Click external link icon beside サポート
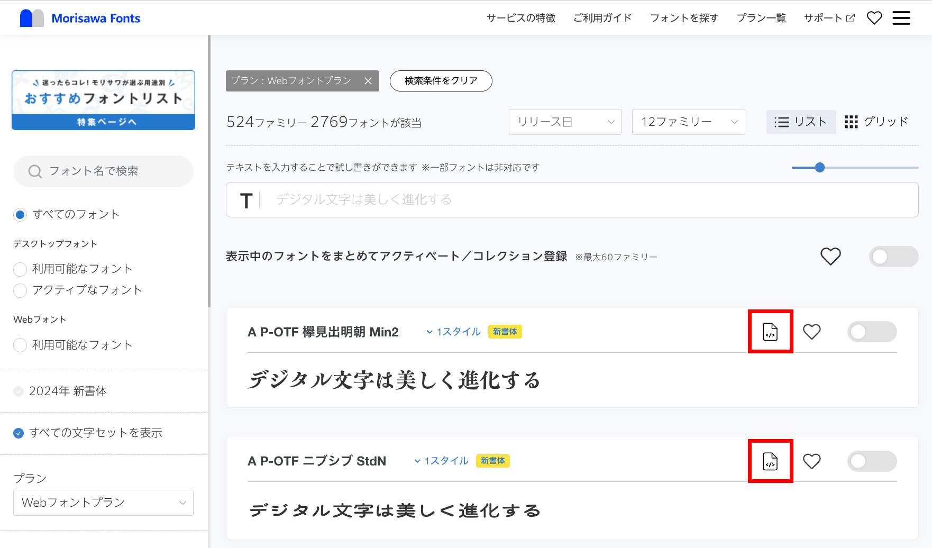The image size is (932, 548). click(x=851, y=18)
